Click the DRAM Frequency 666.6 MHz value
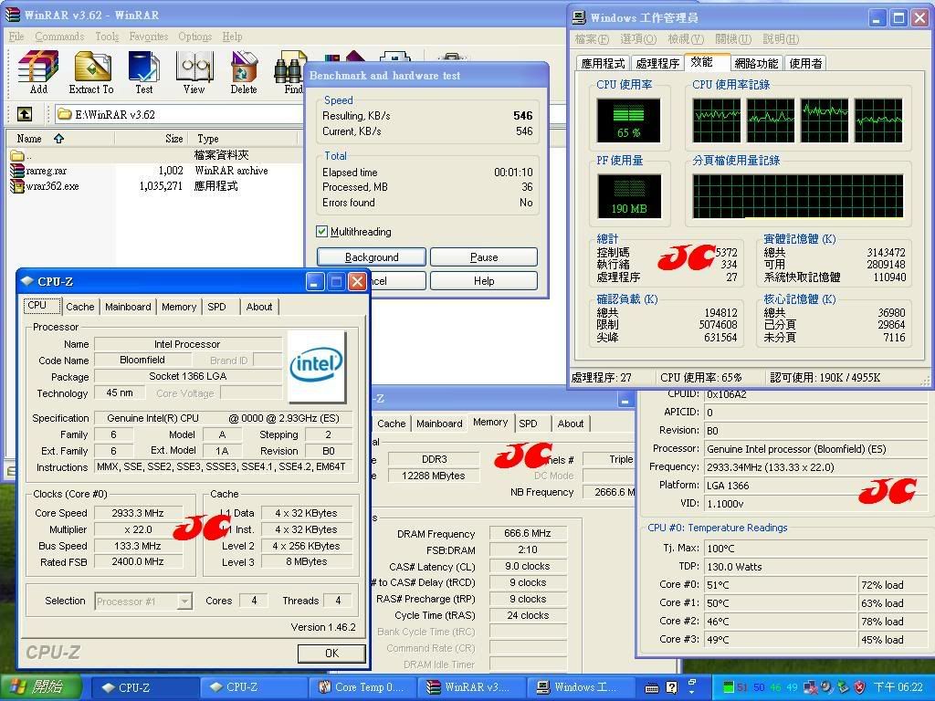The width and height of the screenshot is (935, 701). tap(527, 533)
